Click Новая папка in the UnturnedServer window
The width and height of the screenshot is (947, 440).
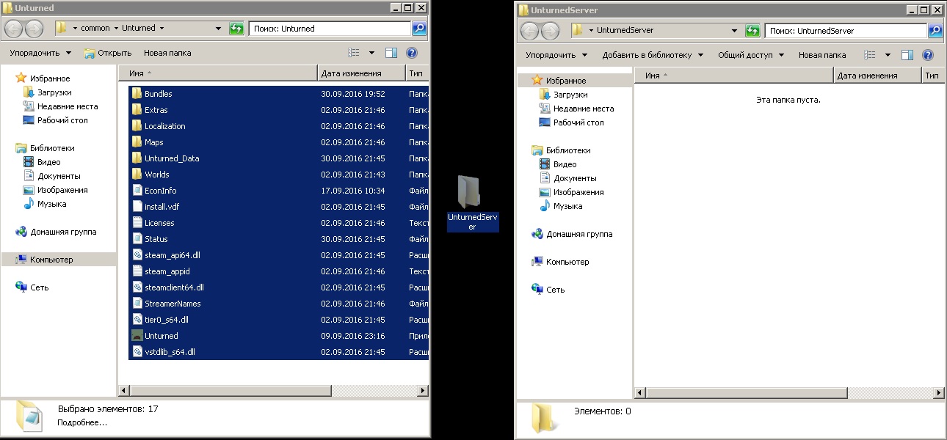pos(822,55)
